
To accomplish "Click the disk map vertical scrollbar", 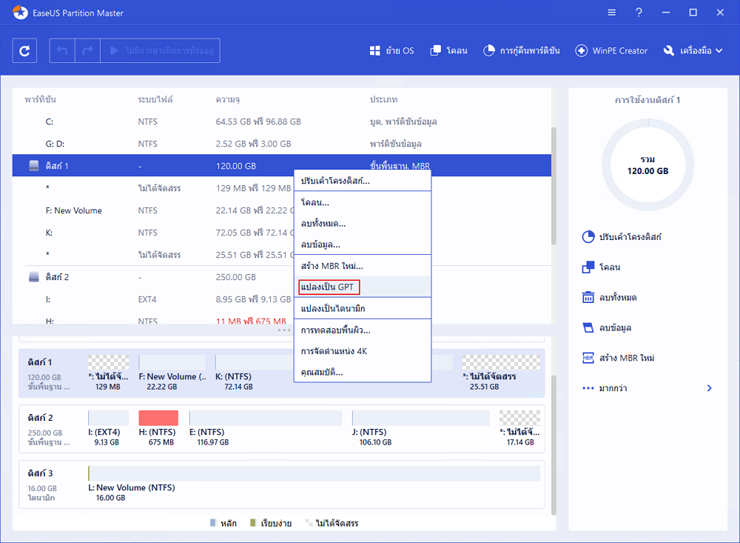I will tap(554, 444).
